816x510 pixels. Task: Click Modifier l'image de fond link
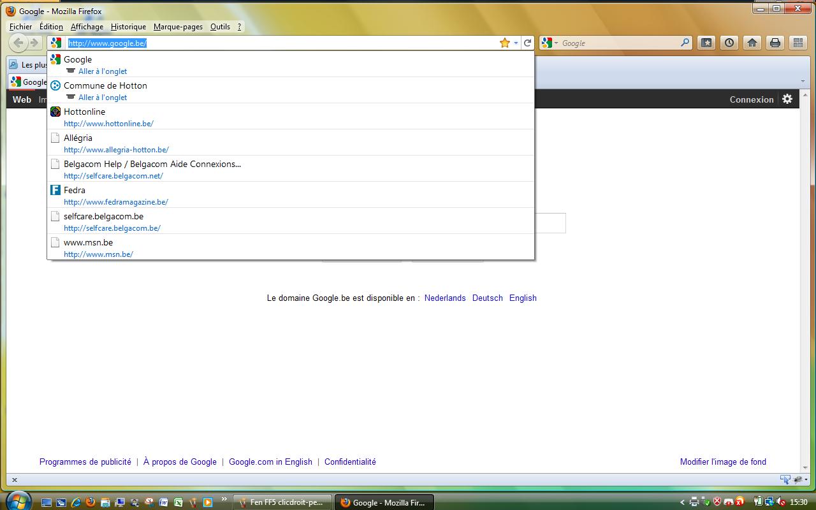coord(723,462)
